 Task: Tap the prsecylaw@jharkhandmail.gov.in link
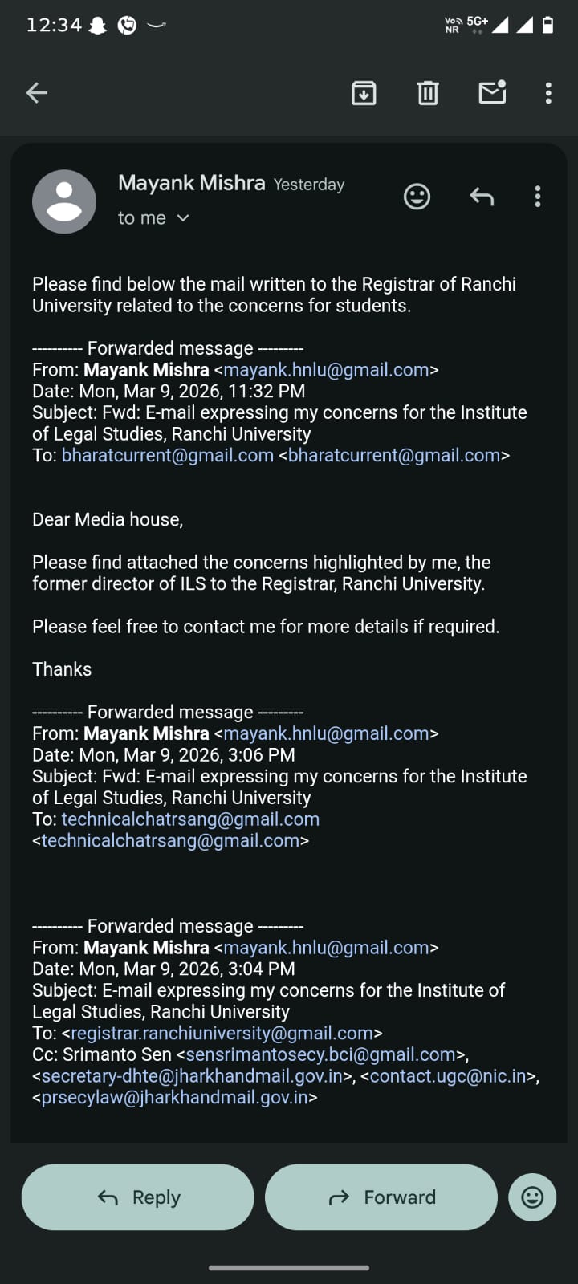click(174, 1098)
